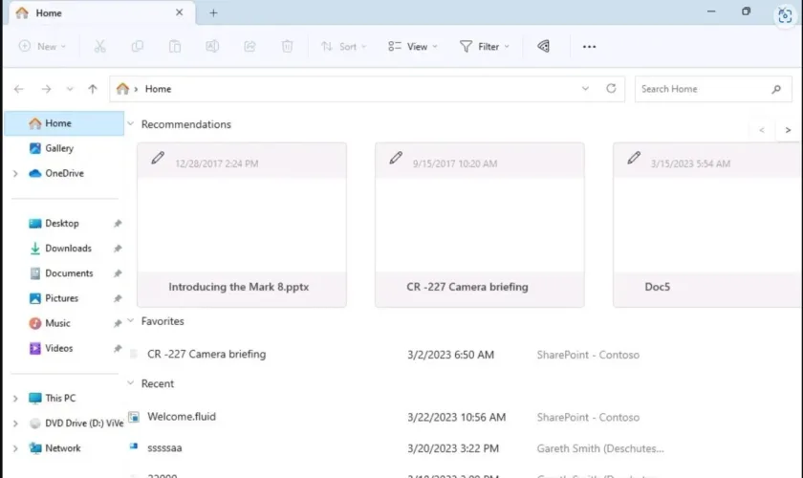
Task: Expand the OneDrive tree node
Action: click(15, 174)
